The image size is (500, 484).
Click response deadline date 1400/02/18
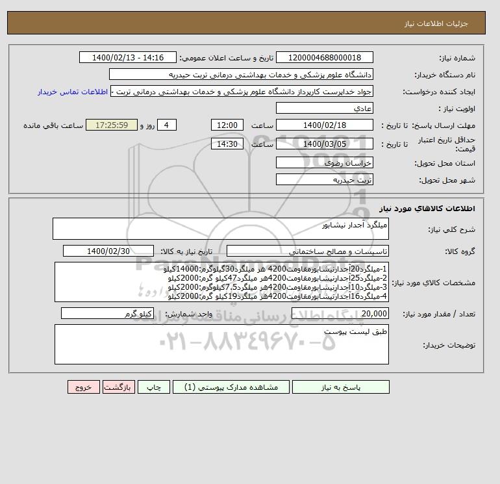click(x=324, y=125)
